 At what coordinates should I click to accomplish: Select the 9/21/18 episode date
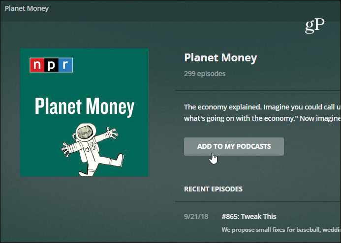click(196, 216)
